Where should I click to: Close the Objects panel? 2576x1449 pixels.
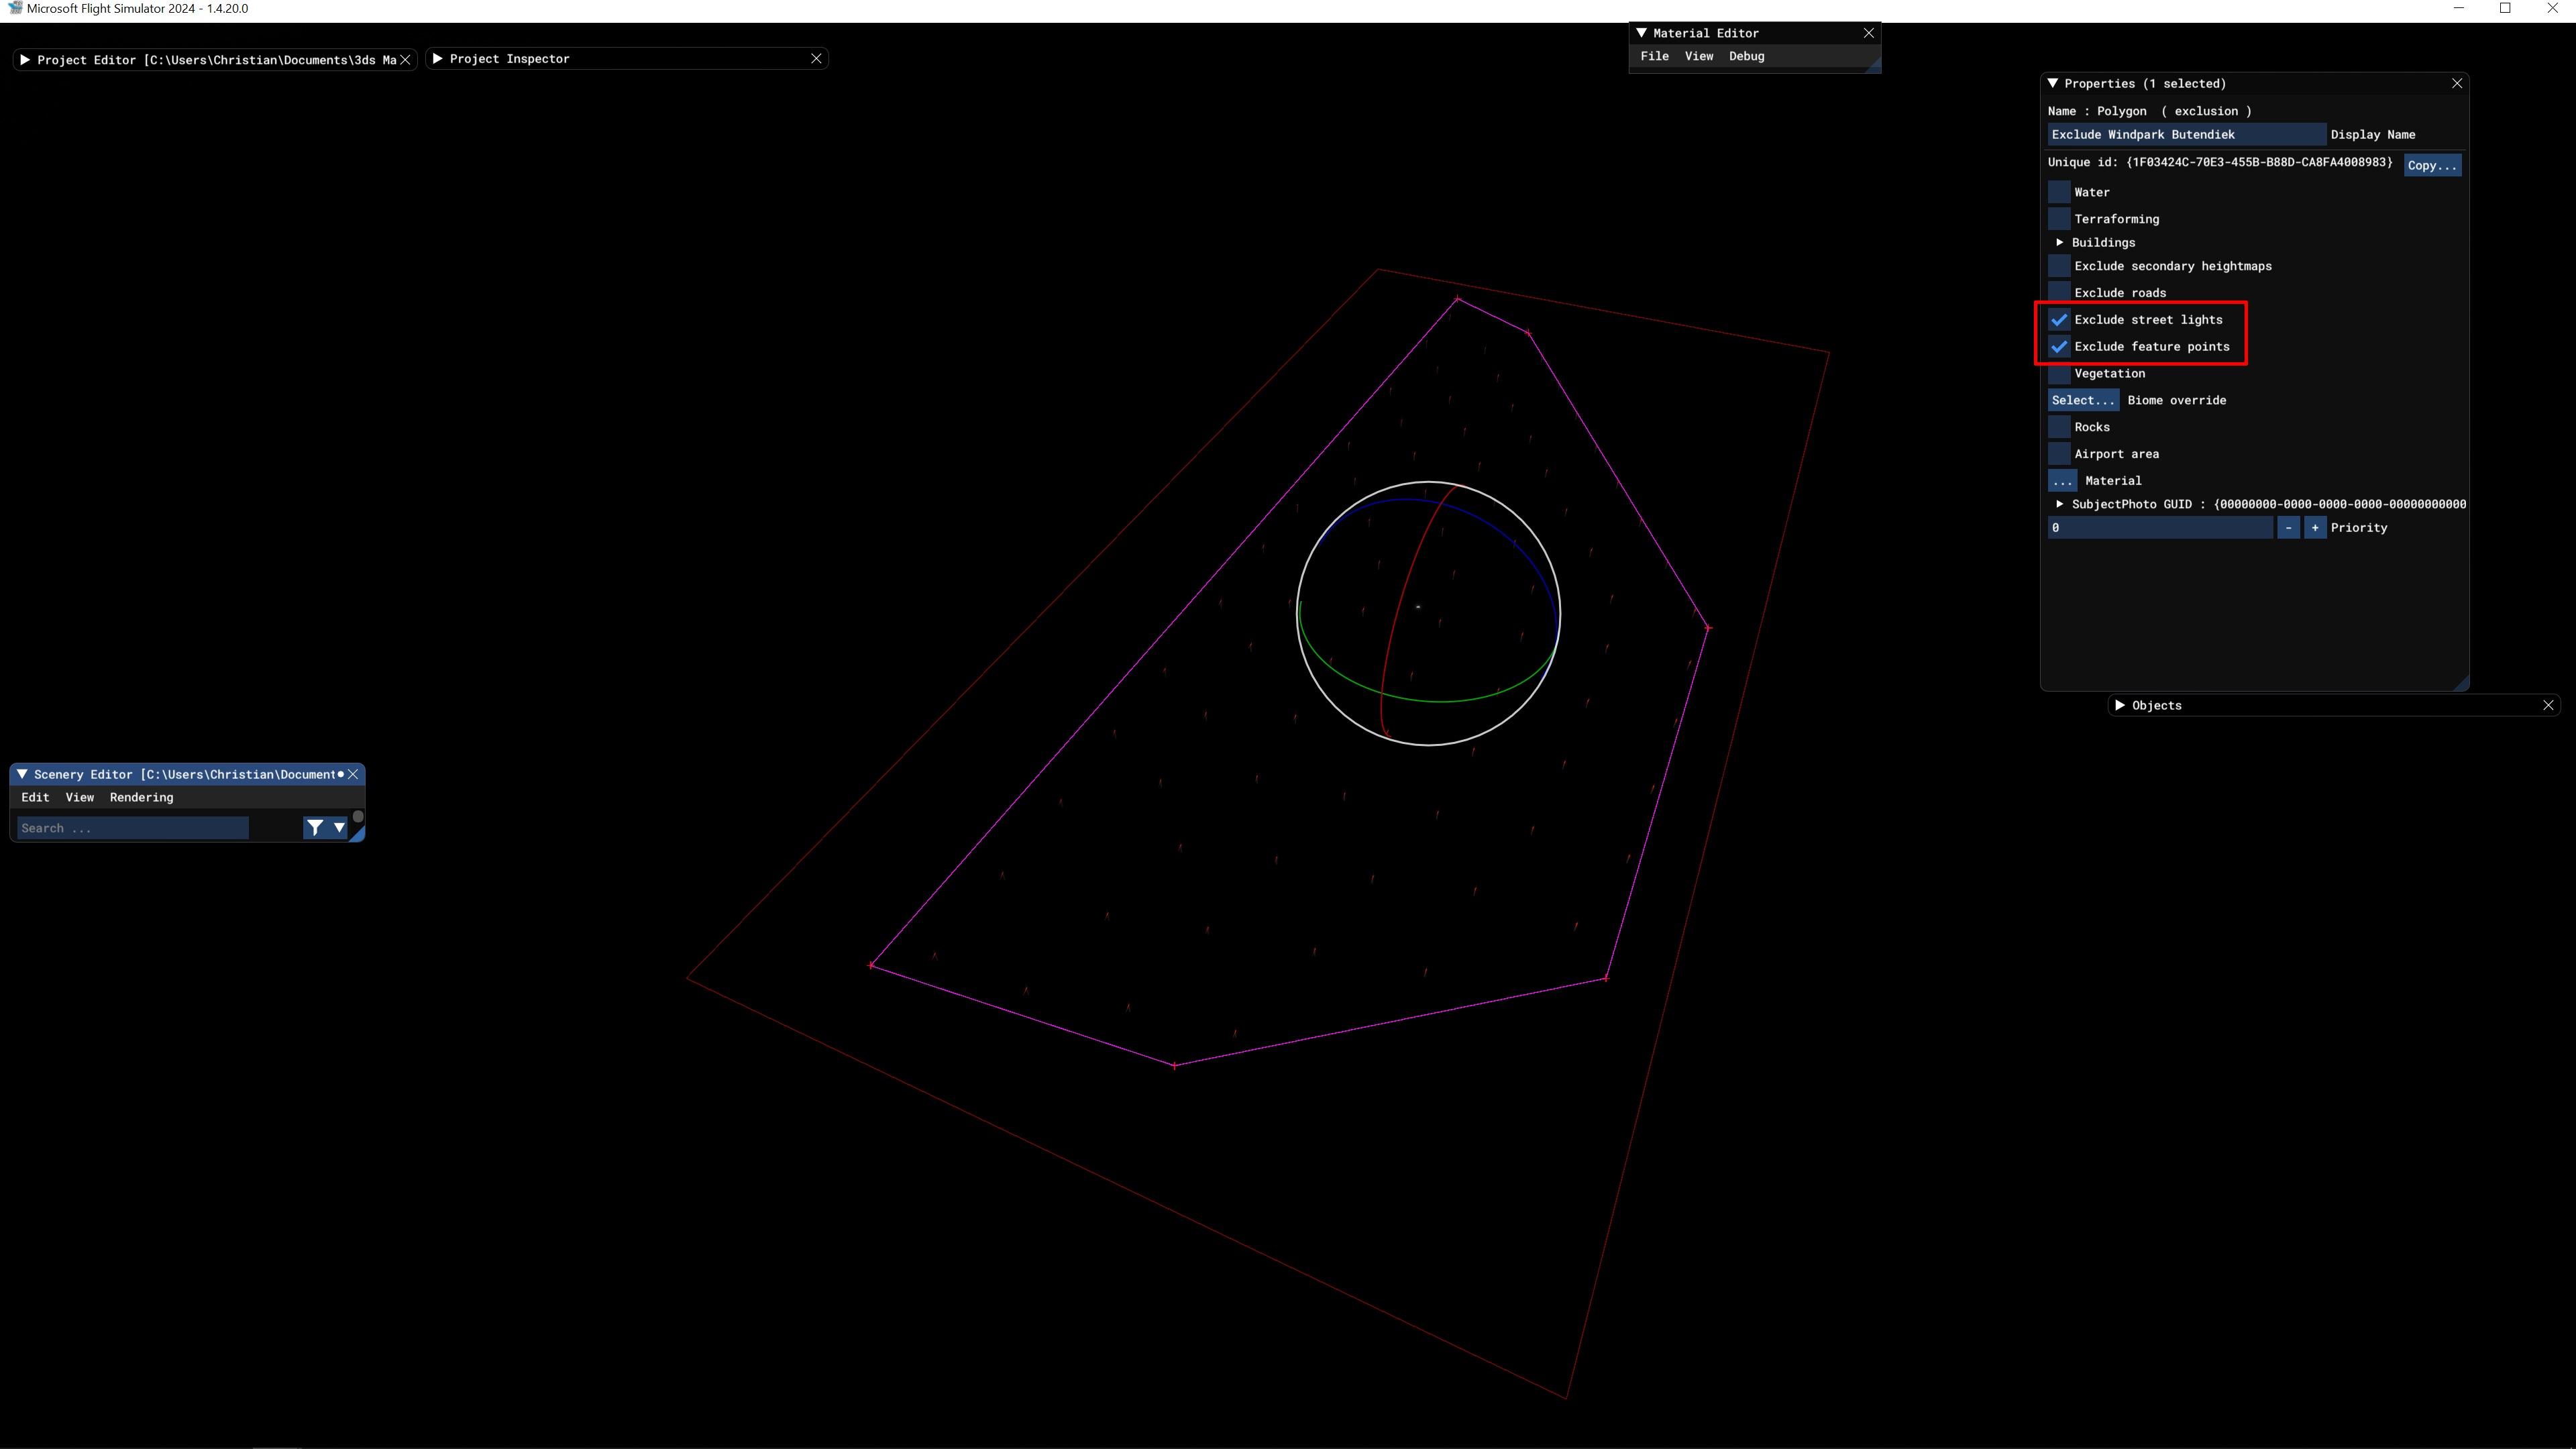click(x=2548, y=705)
